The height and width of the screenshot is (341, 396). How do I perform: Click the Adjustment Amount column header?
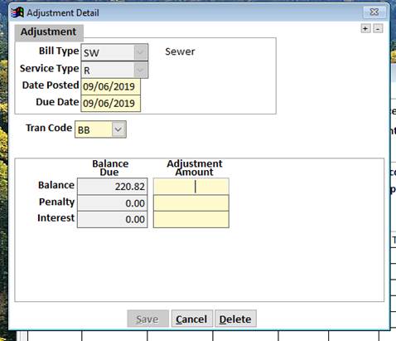195,168
